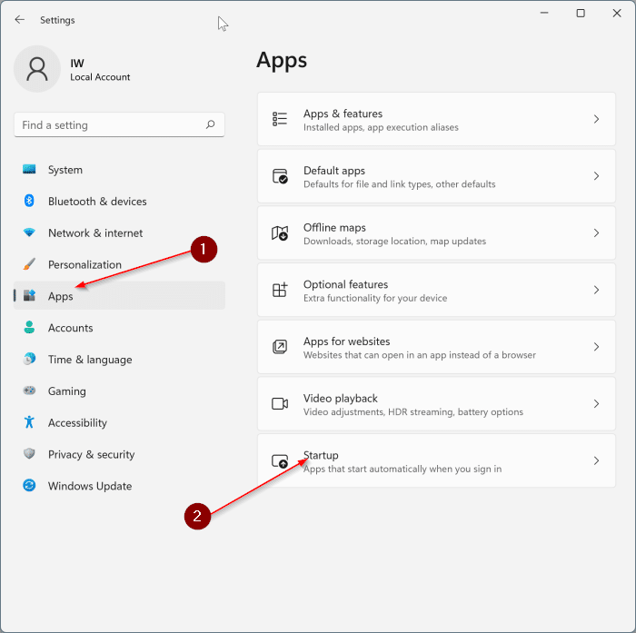Click 'Apps that start automatically' description

[402, 469]
